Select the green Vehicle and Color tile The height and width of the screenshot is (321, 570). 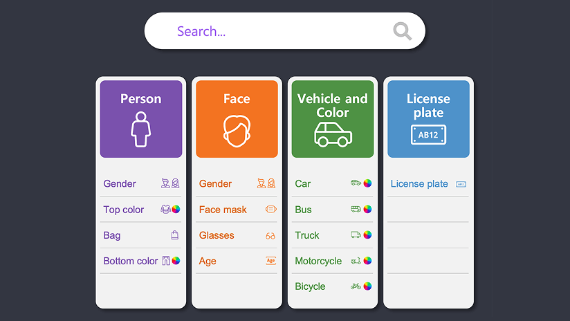pos(333,119)
